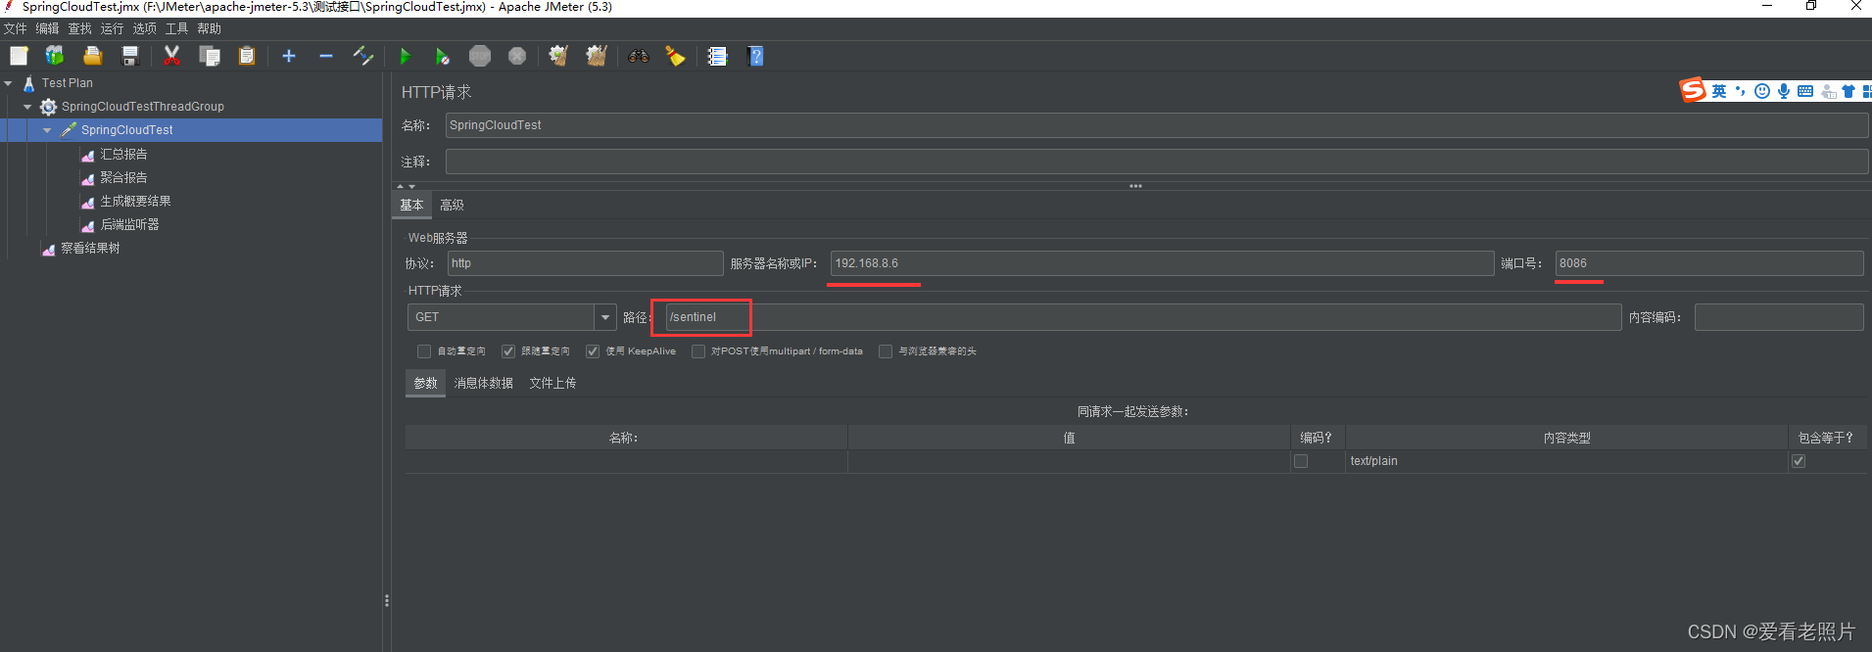
Task: Open Sogou soft keyboard icon
Action: click(x=1805, y=91)
